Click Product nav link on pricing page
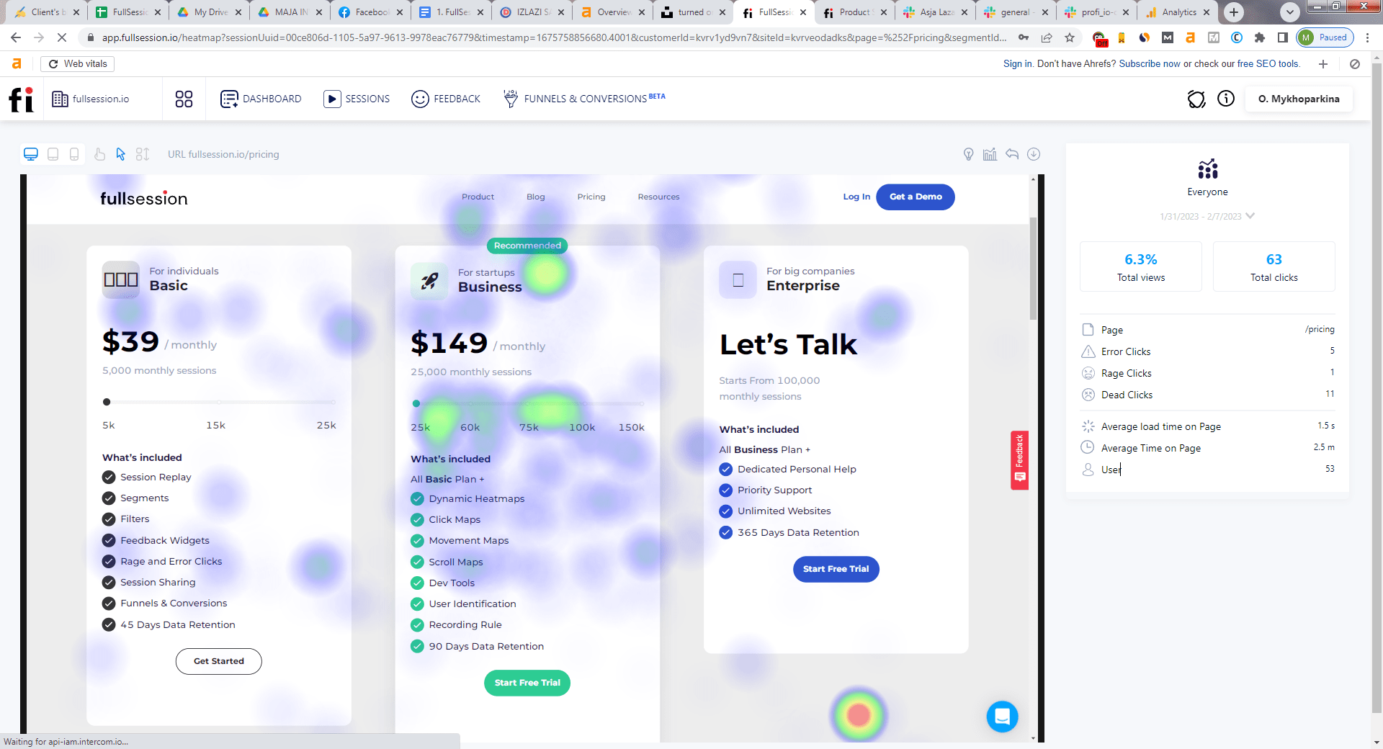Image resolution: width=1383 pixels, height=749 pixels. 478,197
